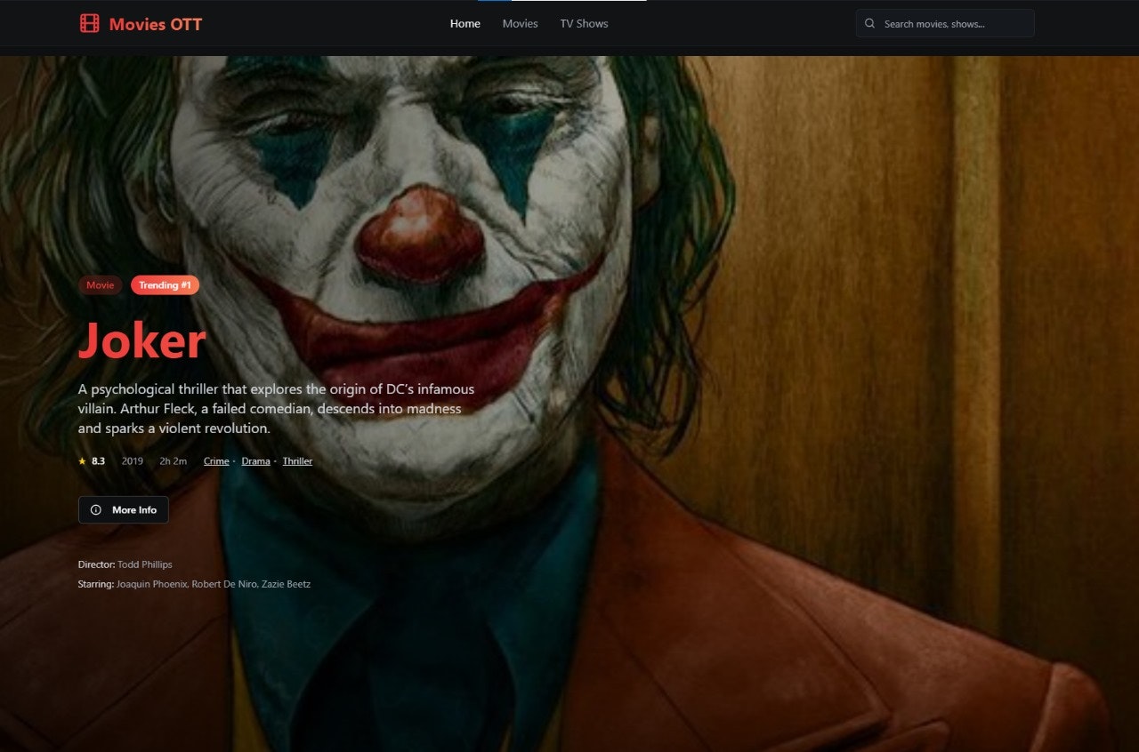Open the Home nav item

[x=465, y=24]
